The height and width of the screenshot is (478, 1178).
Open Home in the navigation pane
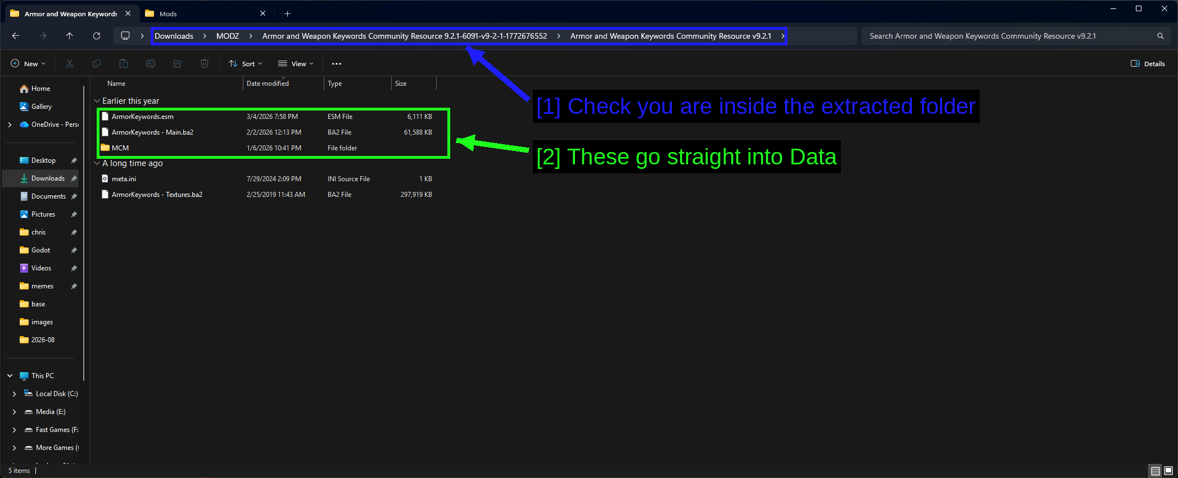[x=40, y=89]
